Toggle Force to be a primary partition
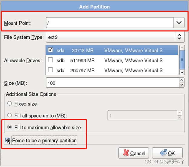Image resolution: width=189 pixels, height=167 pixels. [8, 140]
